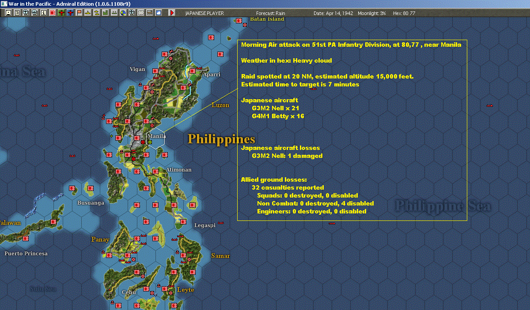530x310 pixels.
Task: Click the 'Forecast: Rain' status entry
Action: click(271, 13)
